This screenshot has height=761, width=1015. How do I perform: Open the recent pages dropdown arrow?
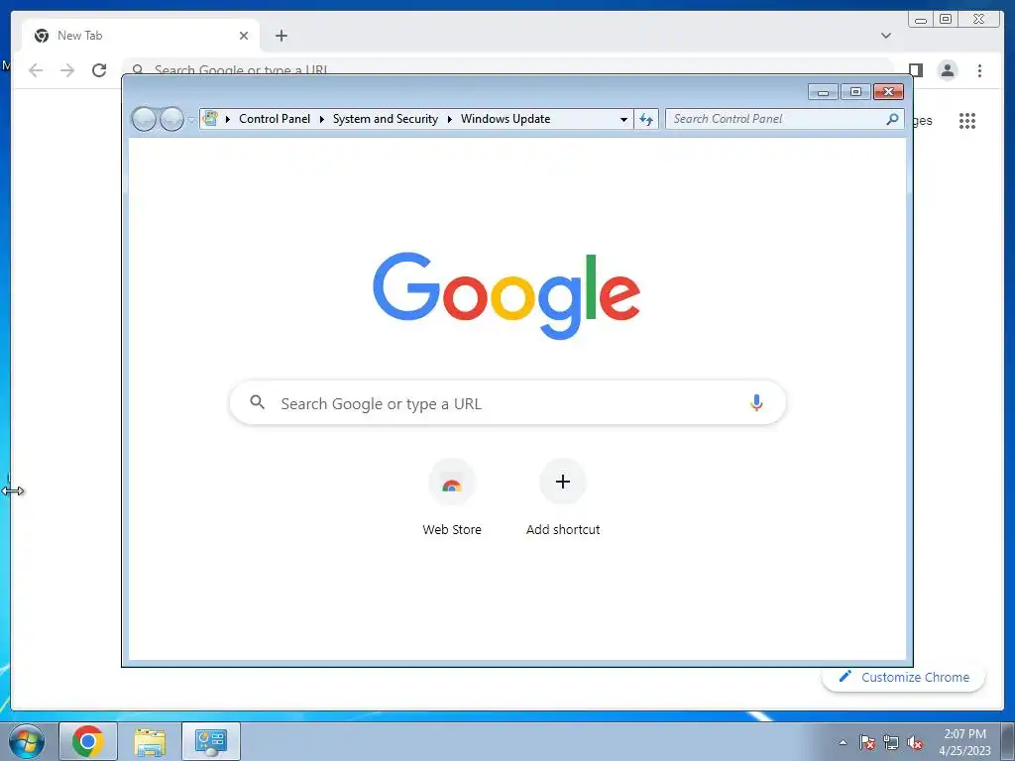coord(191,119)
